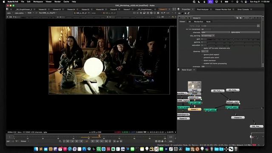This screenshot has height=153, width=272.
Task: Select the 3D tab in Viewer11 properties
Action: [190, 22]
